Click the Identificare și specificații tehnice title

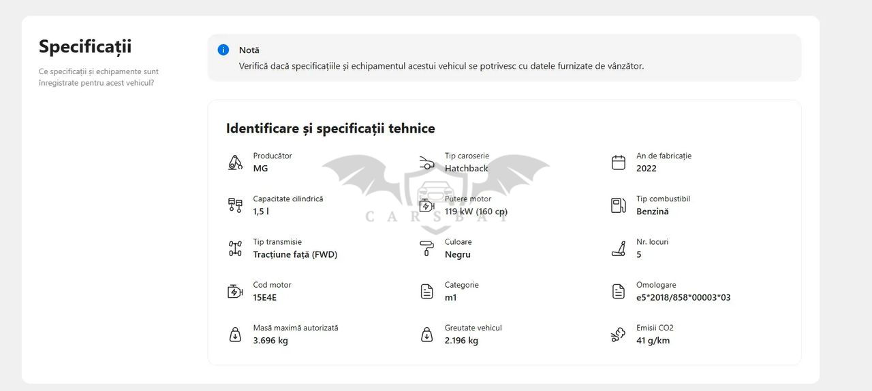tap(330, 129)
